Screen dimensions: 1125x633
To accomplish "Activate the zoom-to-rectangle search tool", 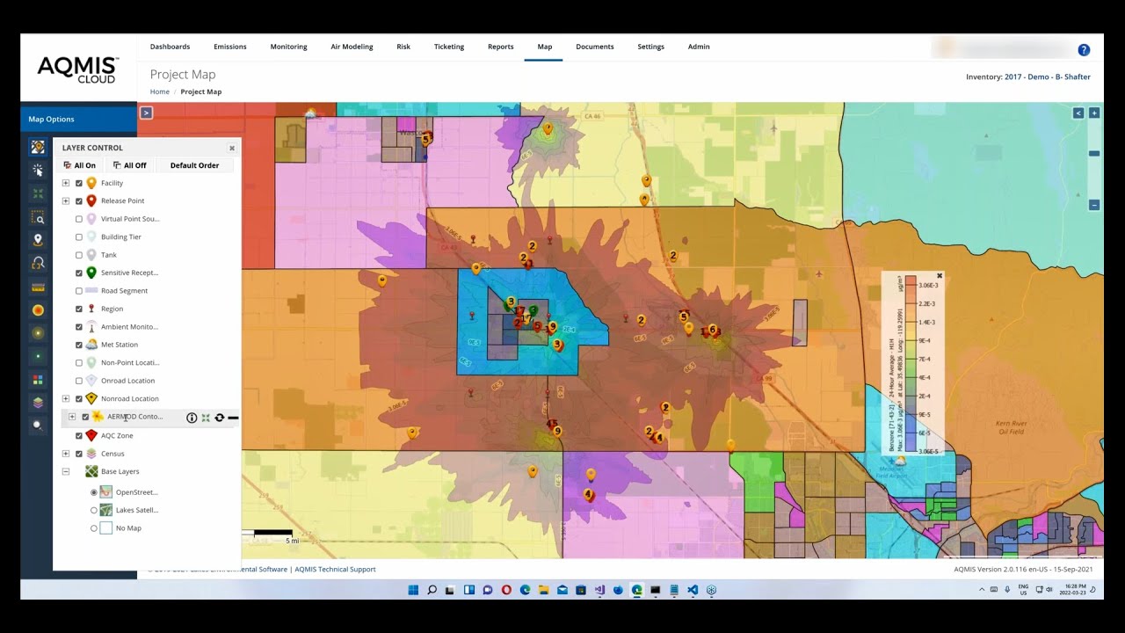I will [x=38, y=217].
